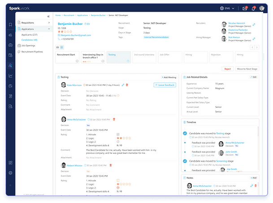Open the apps grid icon in left rail
This screenshot has height=203, width=273.
(x=10, y=163)
